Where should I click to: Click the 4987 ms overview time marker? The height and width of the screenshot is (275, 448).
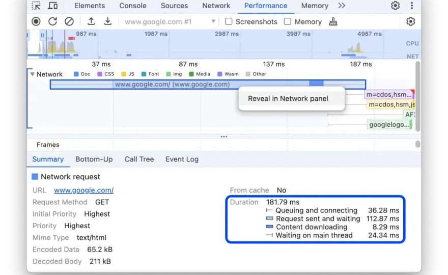pos(369,34)
